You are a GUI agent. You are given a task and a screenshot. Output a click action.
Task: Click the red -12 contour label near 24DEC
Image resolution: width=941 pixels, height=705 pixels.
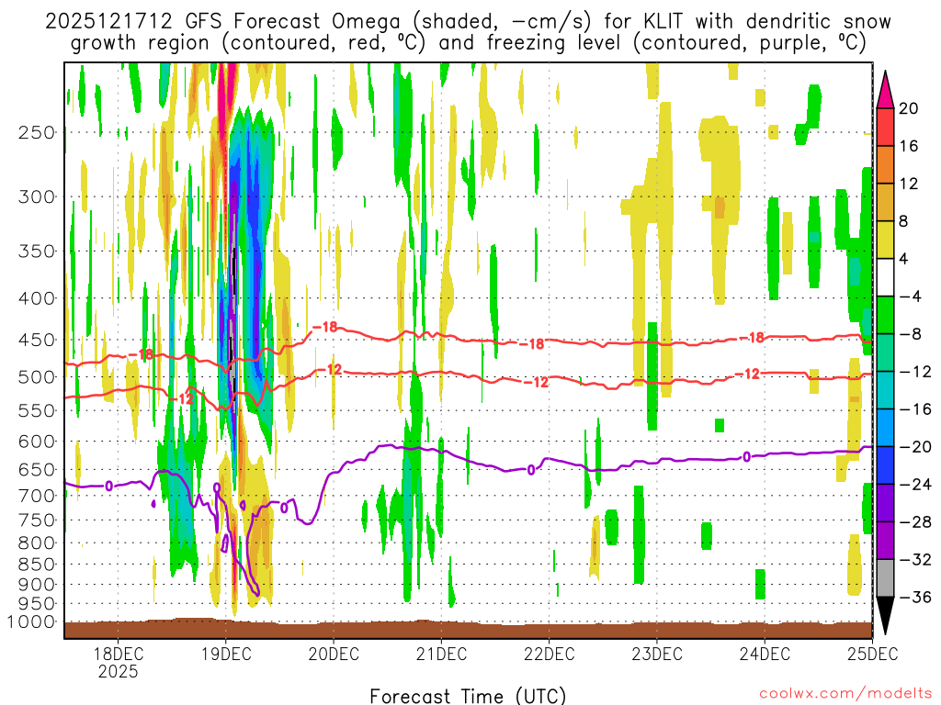click(748, 375)
